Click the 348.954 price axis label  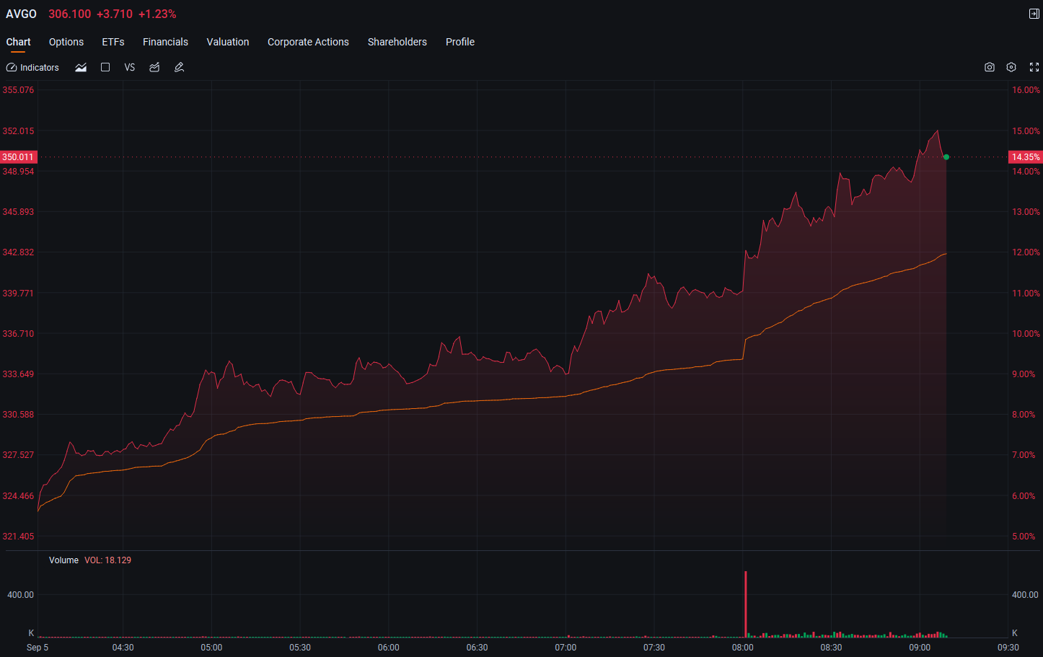[18, 172]
